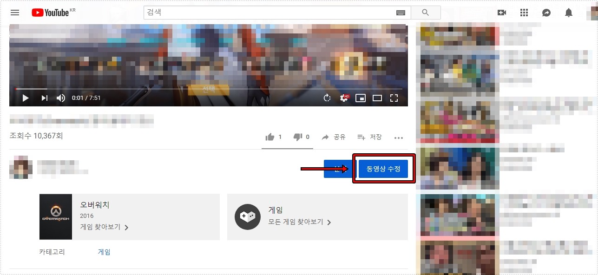Screen dimensions: 598x275
Task: Click the magnifier search button
Action: (425, 13)
